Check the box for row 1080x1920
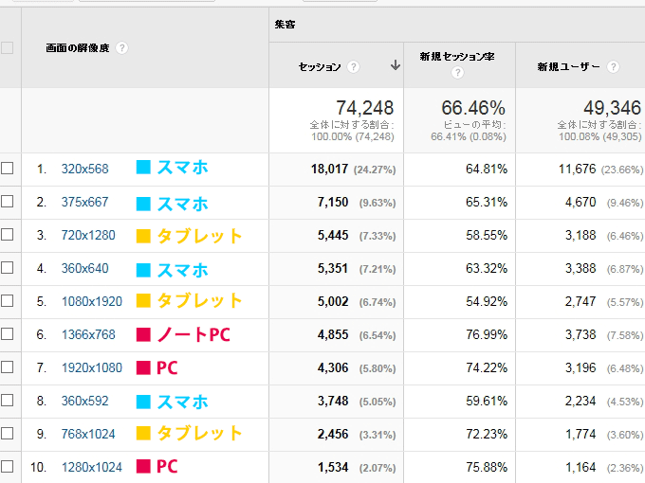The height and width of the screenshot is (483, 645). point(7,301)
